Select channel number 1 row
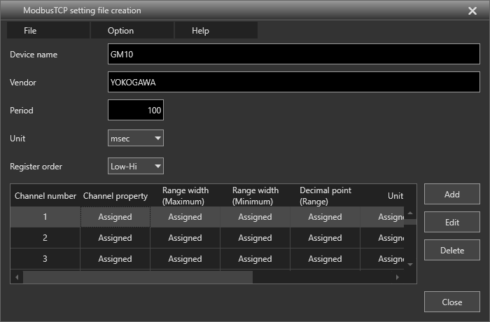This screenshot has height=322, width=490. pyautogui.click(x=45, y=217)
